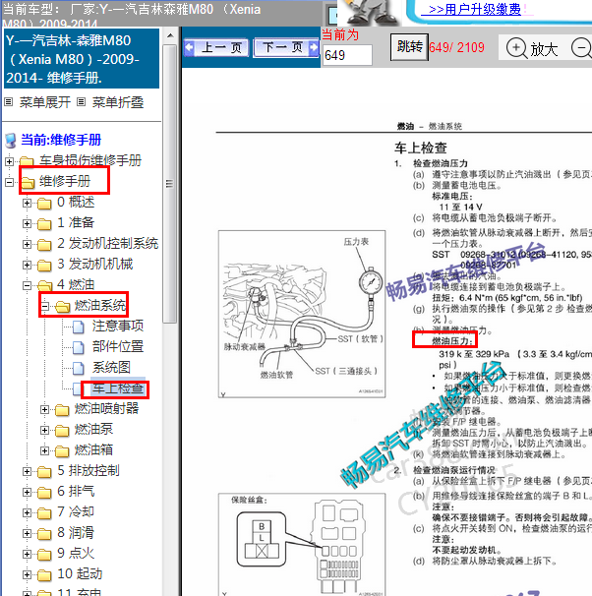Select 当前:维修手册 heading link

(x=61, y=140)
